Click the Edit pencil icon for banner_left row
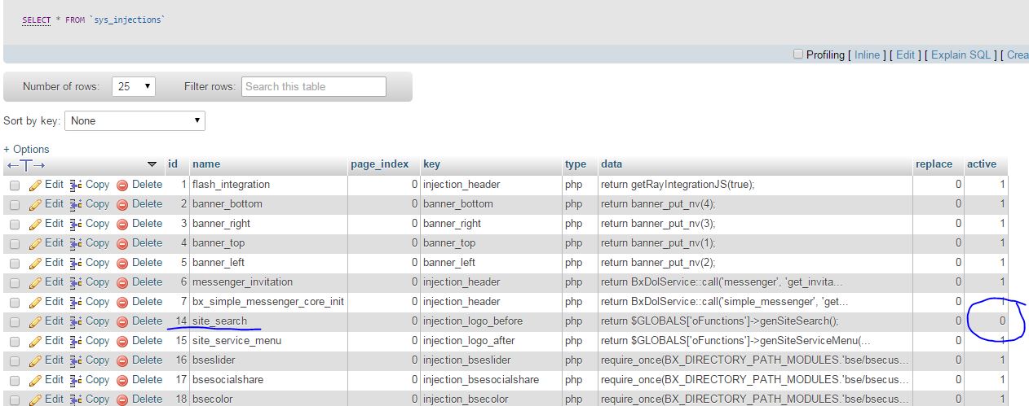This screenshot has width=1029, height=406. tap(35, 263)
